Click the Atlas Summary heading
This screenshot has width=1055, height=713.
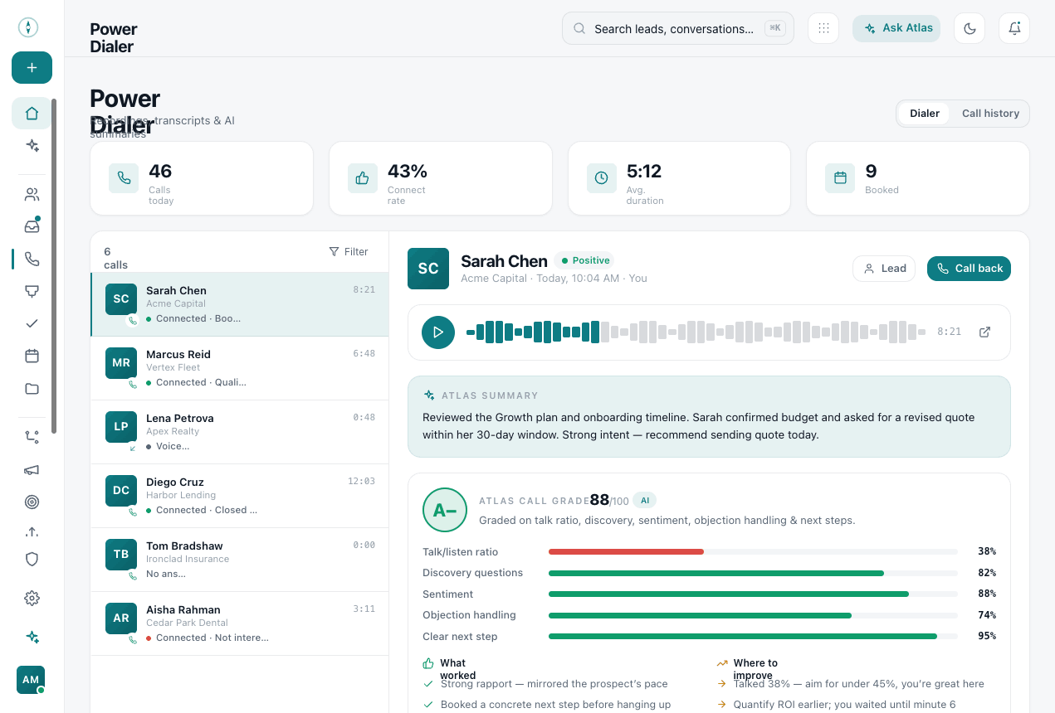click(490, 395)
